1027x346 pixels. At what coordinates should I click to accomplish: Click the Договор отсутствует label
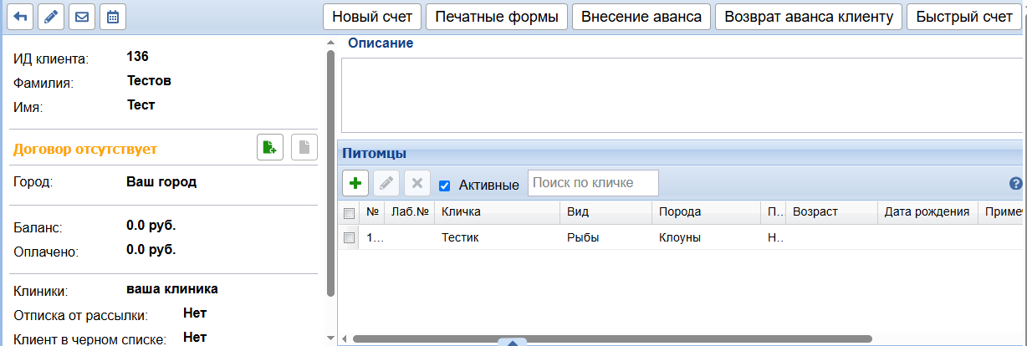(x=85, y=149)
